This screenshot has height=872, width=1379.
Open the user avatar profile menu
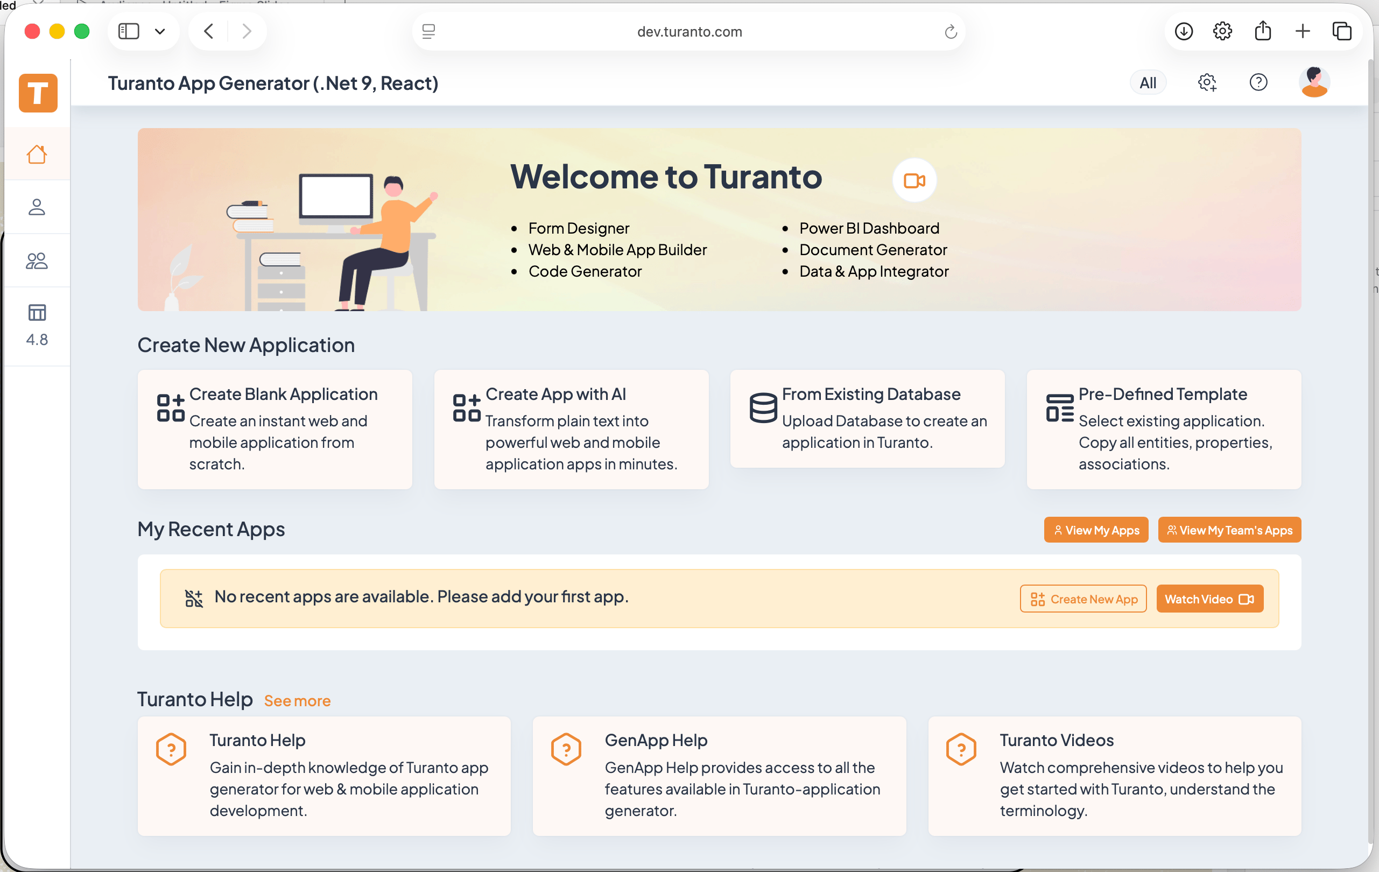click(1314, 83)
